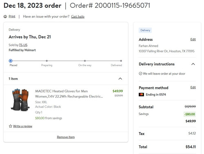Open the heated gloves product thumbnail

(x=20, y=100)
